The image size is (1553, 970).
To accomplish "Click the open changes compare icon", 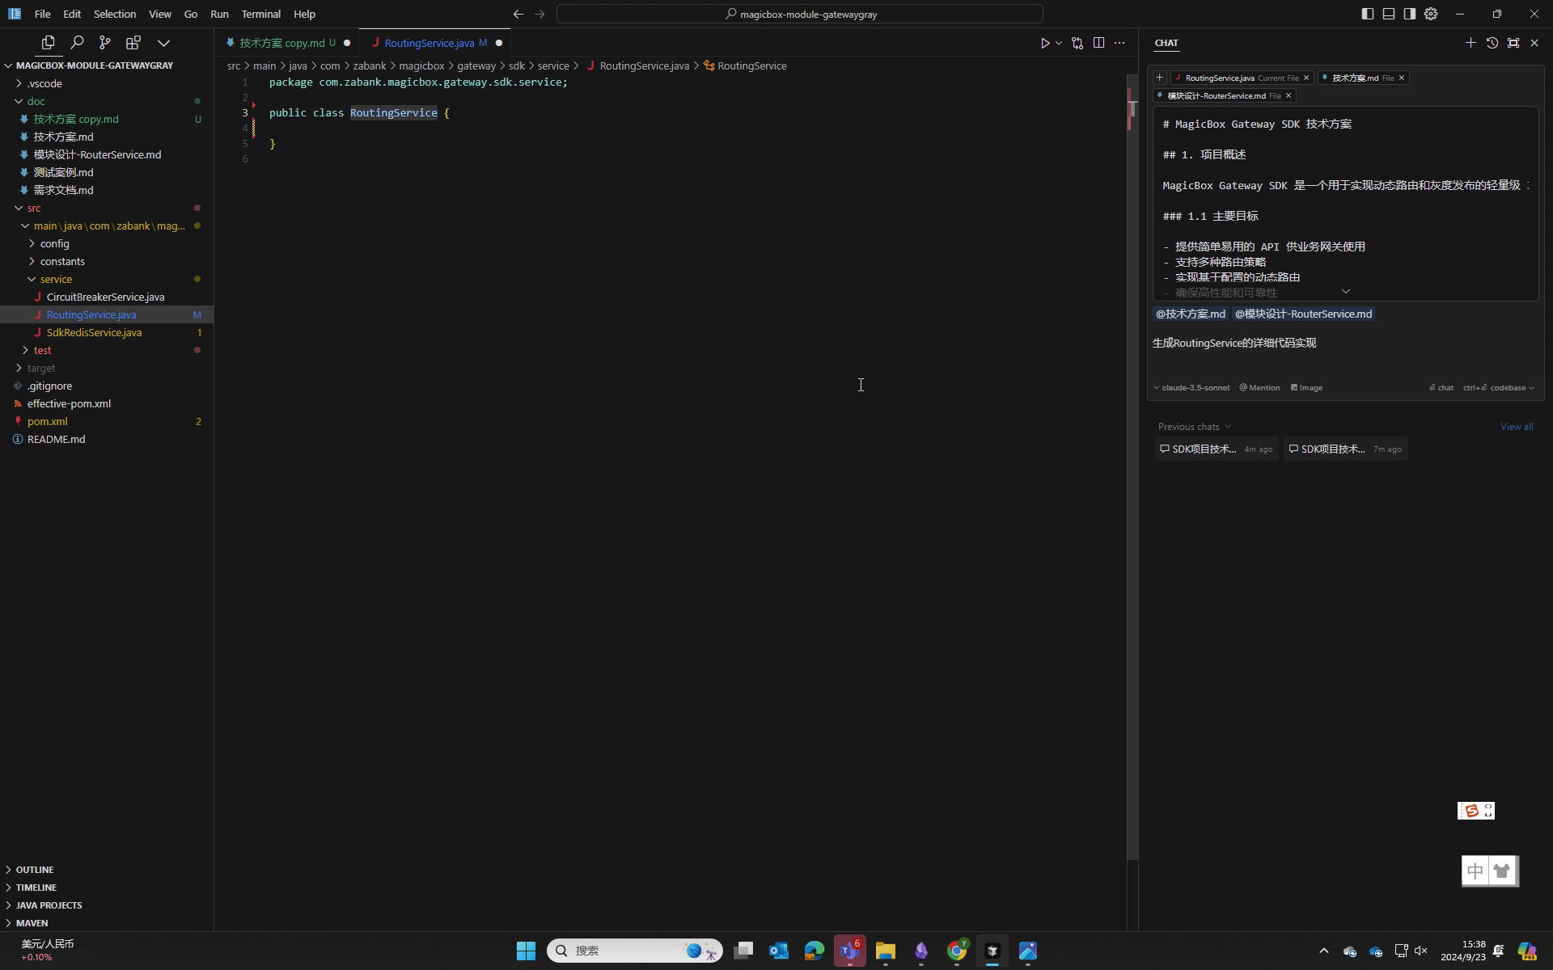I will click(x=1077, y=43).
